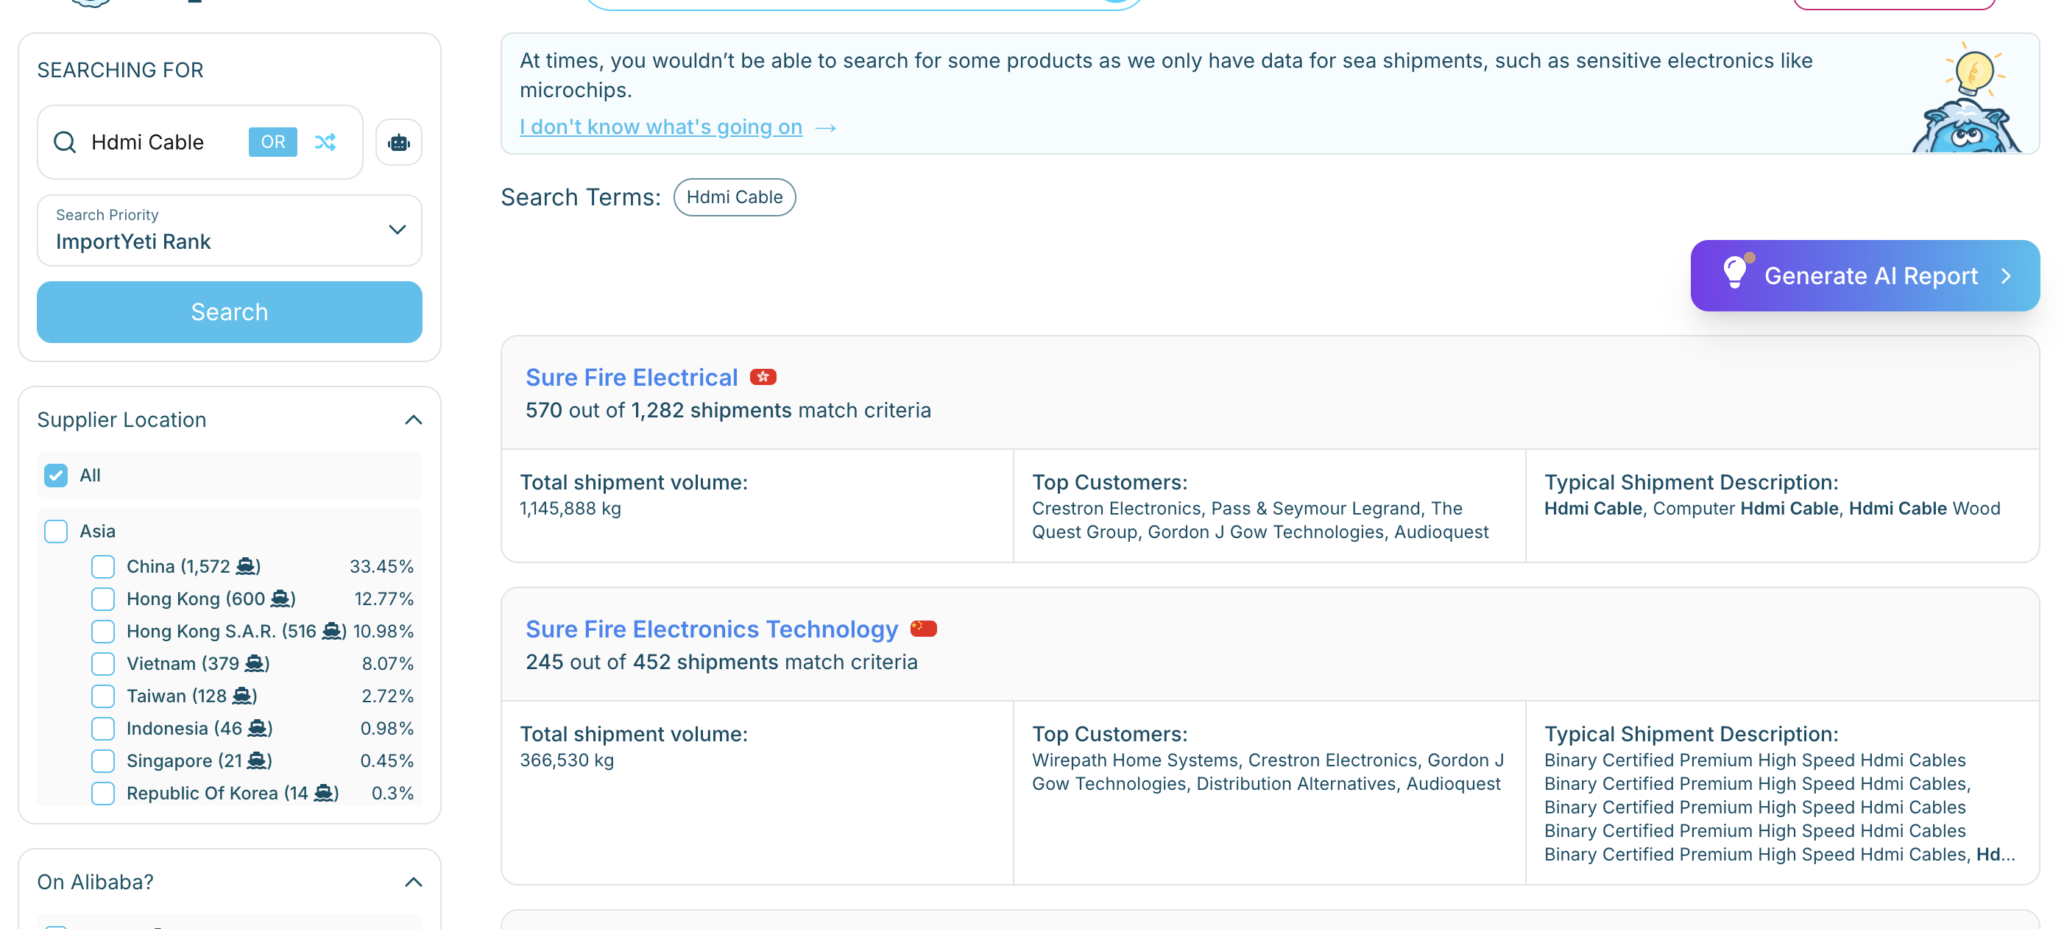Viewport: 2064px width, 929px height.
Task: Click the magnifying glass icon in search field
Action: click(x=65, y=142)
